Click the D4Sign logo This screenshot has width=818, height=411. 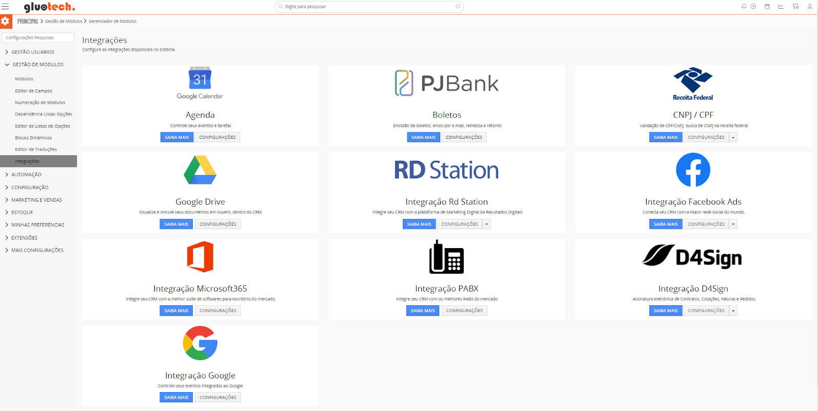pos(693,257)
